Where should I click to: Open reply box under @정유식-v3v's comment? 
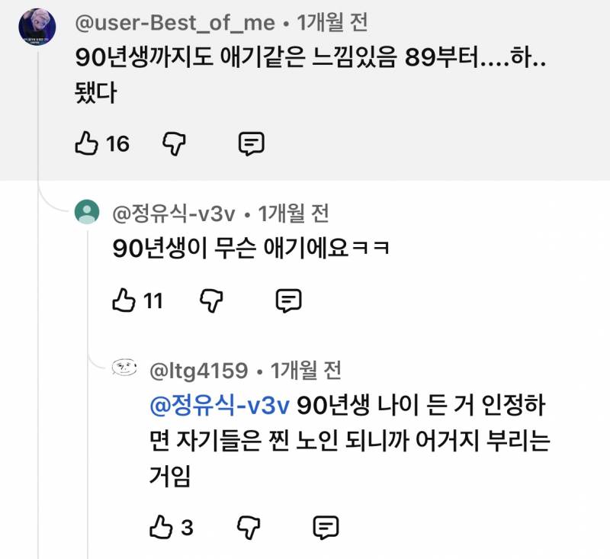coord(290,302)
